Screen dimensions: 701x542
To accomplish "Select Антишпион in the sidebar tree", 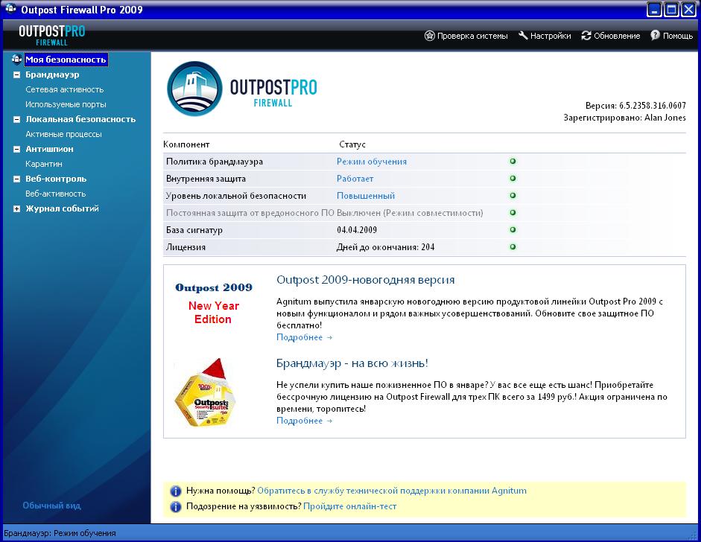I will (49, 149).
